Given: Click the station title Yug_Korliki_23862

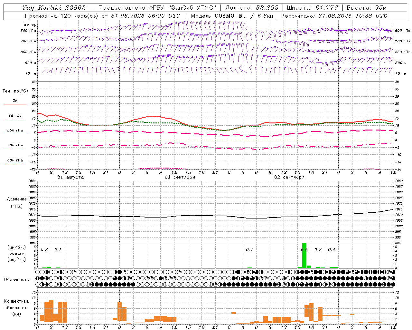Looking at the screenshot, I should click(54, 8).
